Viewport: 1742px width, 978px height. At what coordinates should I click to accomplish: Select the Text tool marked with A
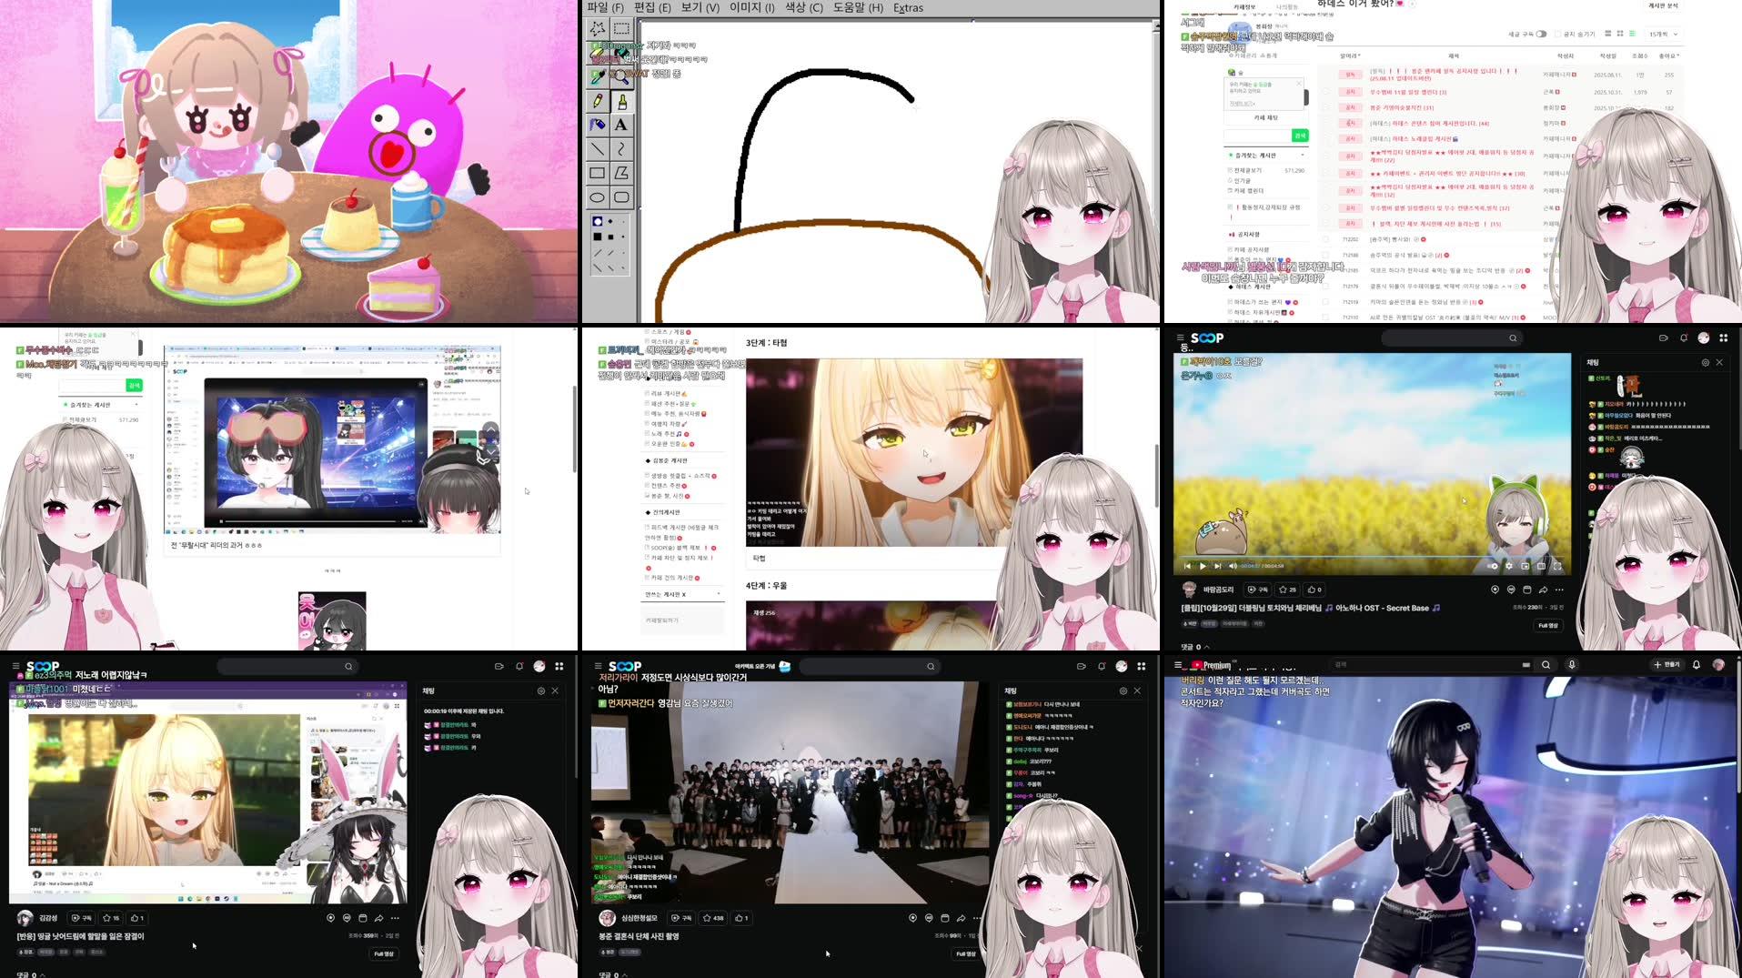point(620,125)
